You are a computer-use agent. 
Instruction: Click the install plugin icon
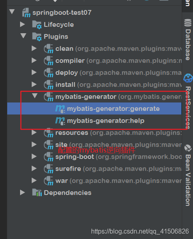[x=49, y=85]
